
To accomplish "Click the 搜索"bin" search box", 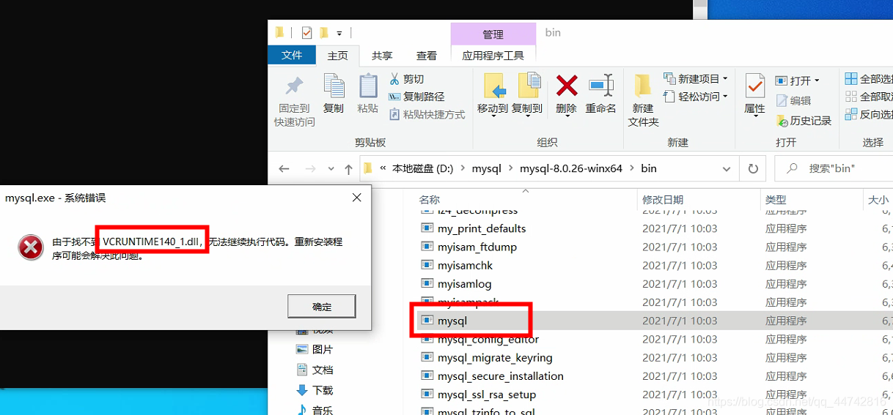I will coord(834,168).
